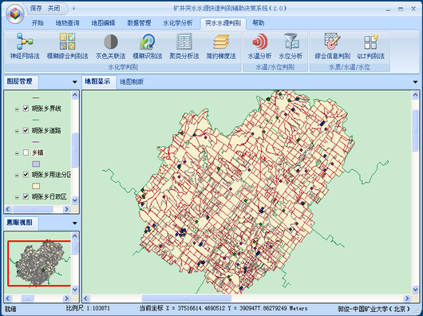Open the round application orb menu
This screenshot has height=316, width=423.
tap(15, 14)
